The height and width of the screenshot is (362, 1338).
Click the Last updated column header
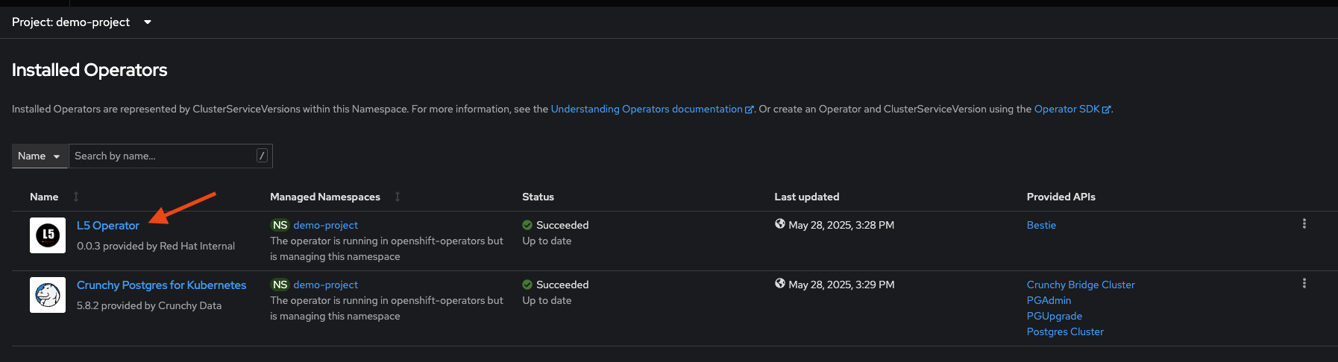[x=807, y=197]
